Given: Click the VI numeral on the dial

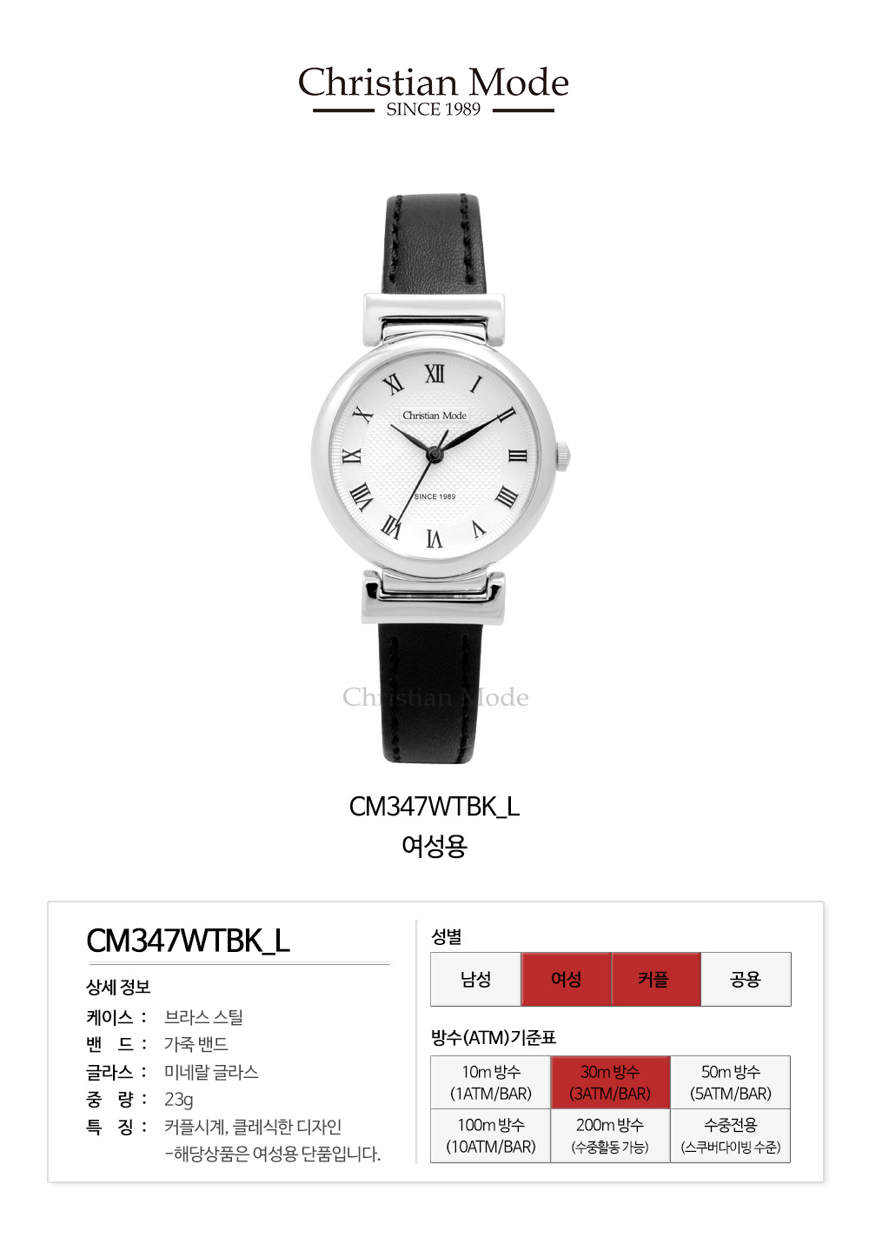Looking at the screenshot, I should click(x=434, y=538).
